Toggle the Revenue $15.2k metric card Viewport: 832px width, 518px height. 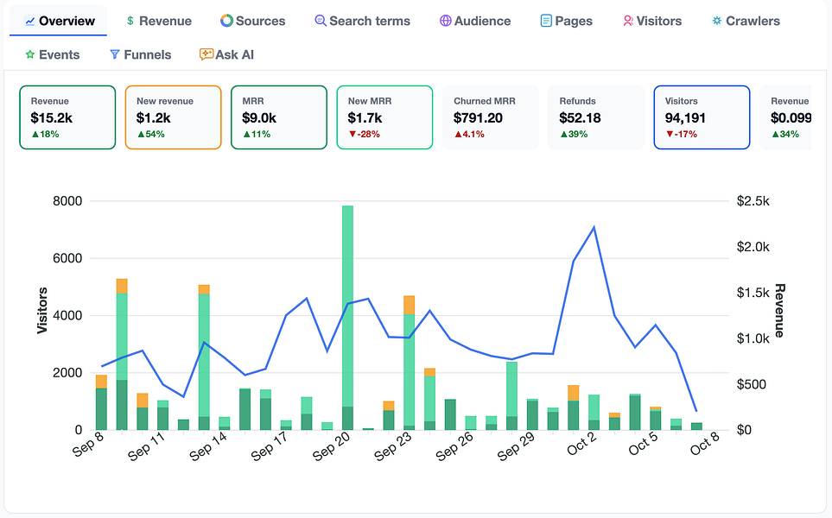[x=67, y=117]
